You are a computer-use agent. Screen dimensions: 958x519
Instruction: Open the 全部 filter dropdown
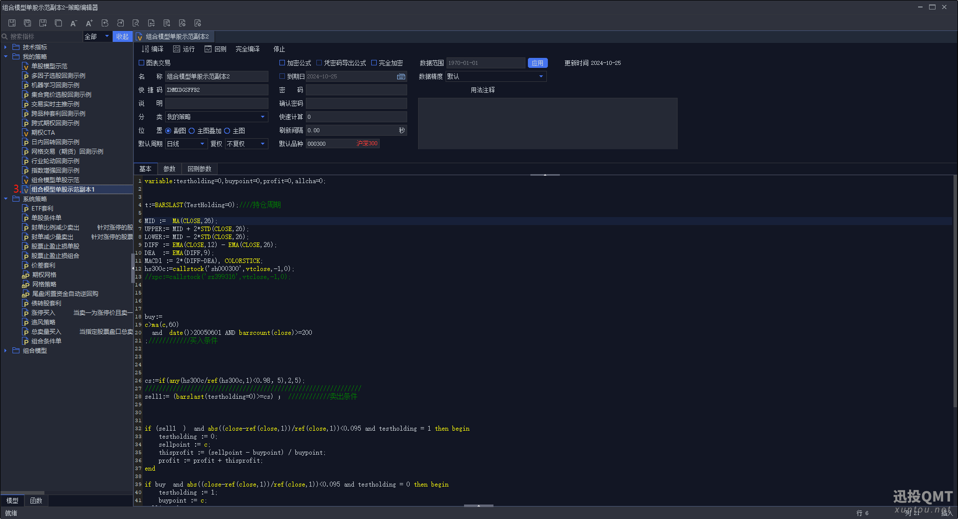97,36
